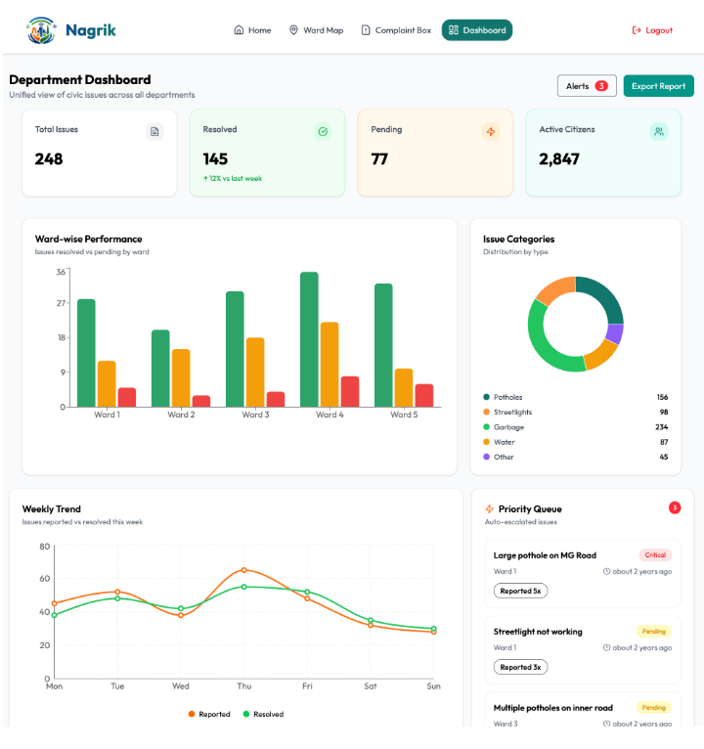This screenshot has width=704, height=749.
Task: Toggle the Resolved series legend
Action: coord(263,714)
